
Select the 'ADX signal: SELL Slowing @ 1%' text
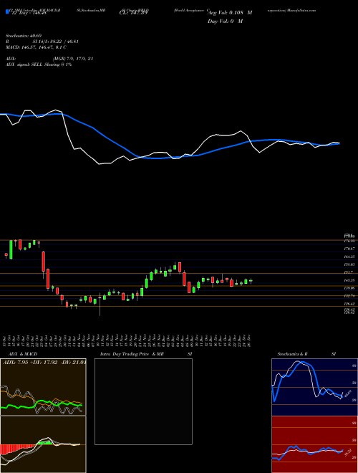coord(39,64)
